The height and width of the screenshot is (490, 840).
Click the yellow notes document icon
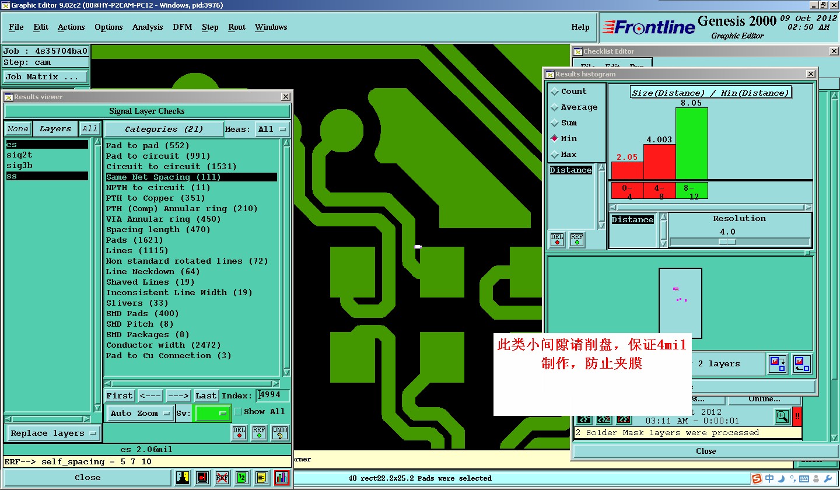[x=262, y=478]
